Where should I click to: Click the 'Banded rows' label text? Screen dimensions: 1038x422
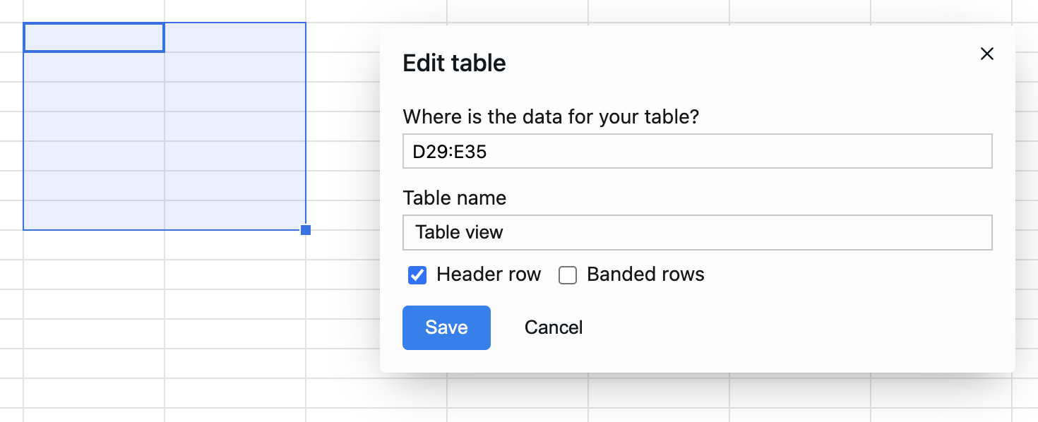point(645,275)
